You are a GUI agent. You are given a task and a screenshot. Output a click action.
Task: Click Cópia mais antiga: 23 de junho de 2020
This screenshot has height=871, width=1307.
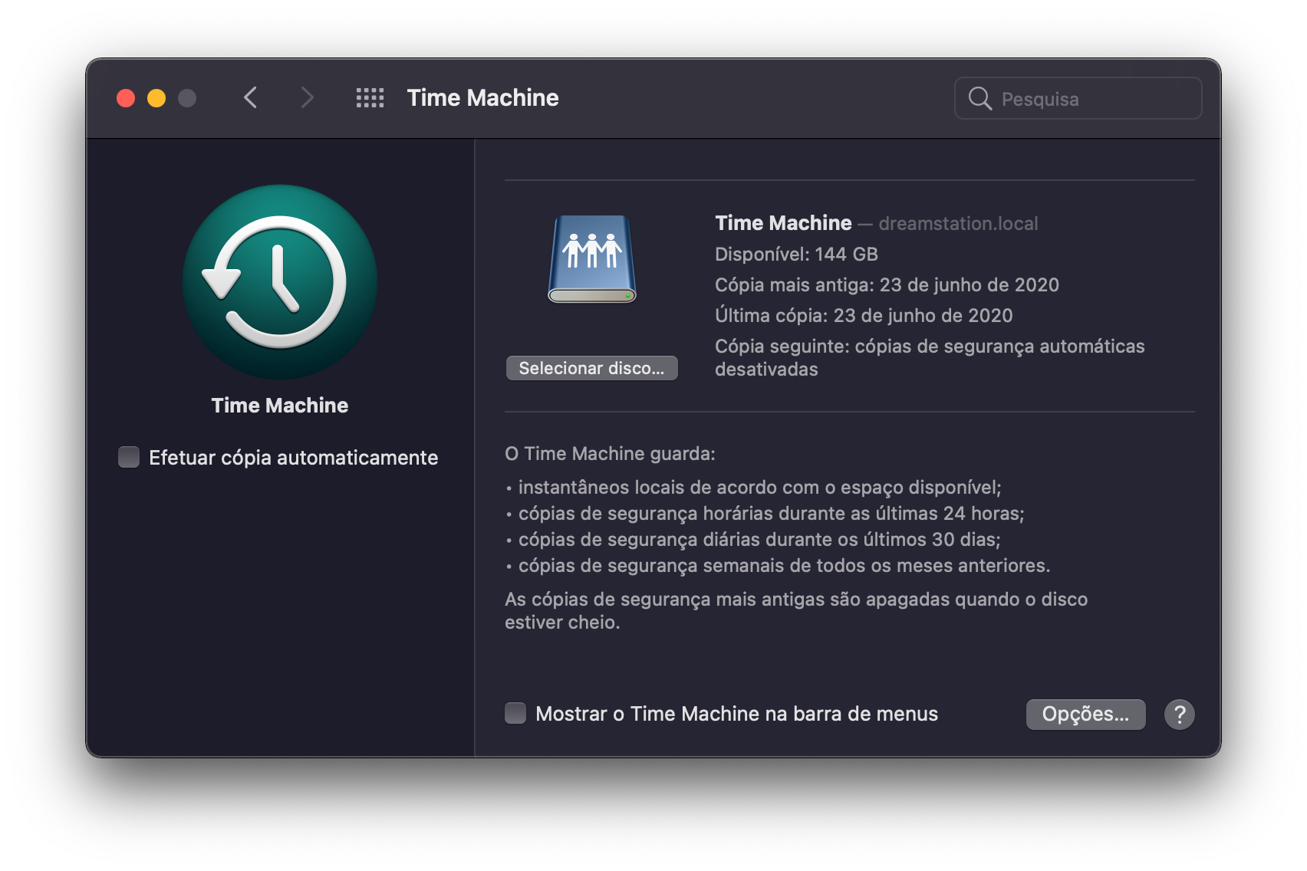click(887, 284)
